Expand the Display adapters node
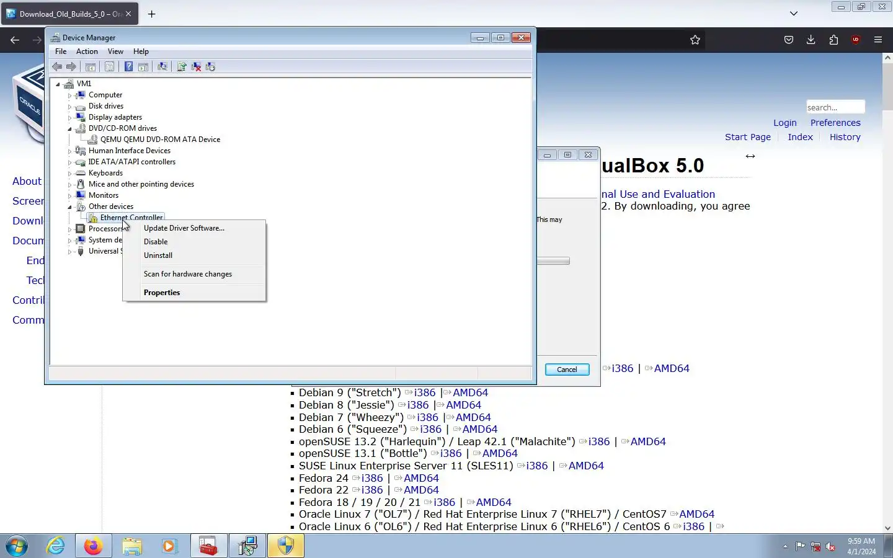Screen dimensions: 893x558 pos(70,118)
